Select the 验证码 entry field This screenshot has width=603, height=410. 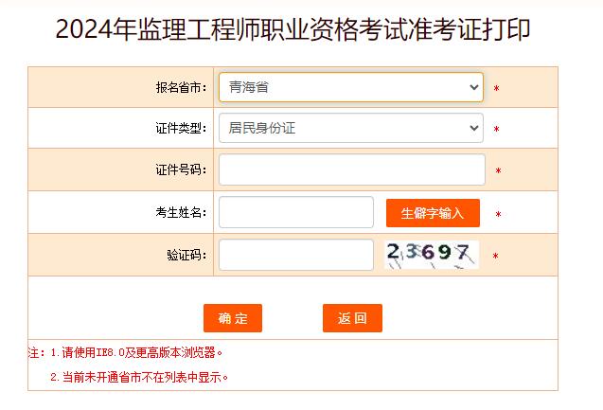pos(296,255)
